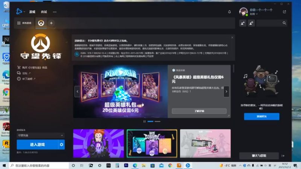Open the Cosplay contest promo card
Screen dimensions: 301x169
[x=152, y=143]
